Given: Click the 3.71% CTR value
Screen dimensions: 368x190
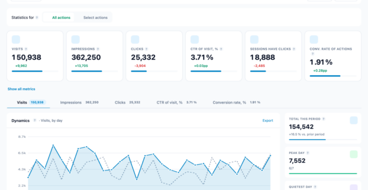Looking at the screenshot, I should pos(202,57).
